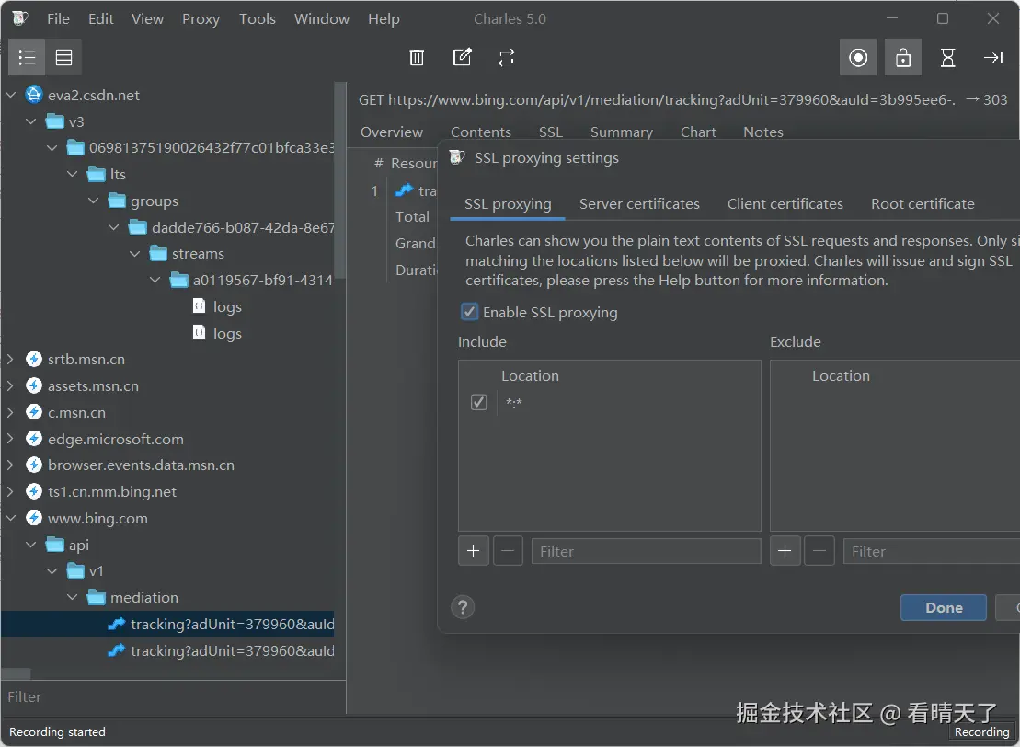
Task: Remove Include location with minus button
Action: pos(508,552)
